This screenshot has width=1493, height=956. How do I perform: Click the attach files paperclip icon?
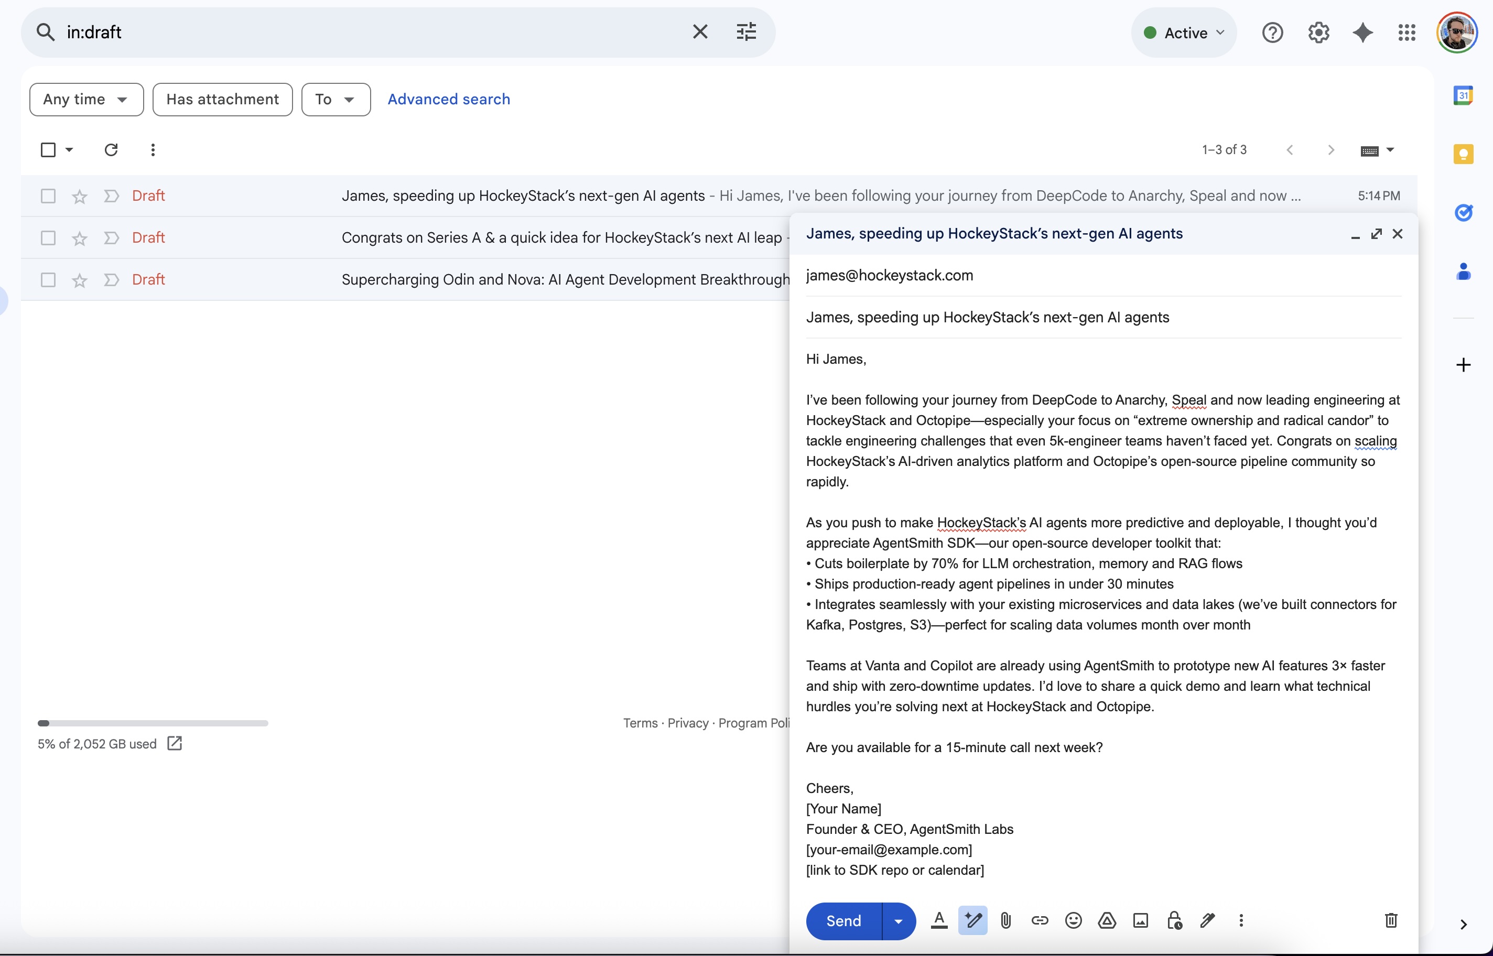pos(1005,920)
